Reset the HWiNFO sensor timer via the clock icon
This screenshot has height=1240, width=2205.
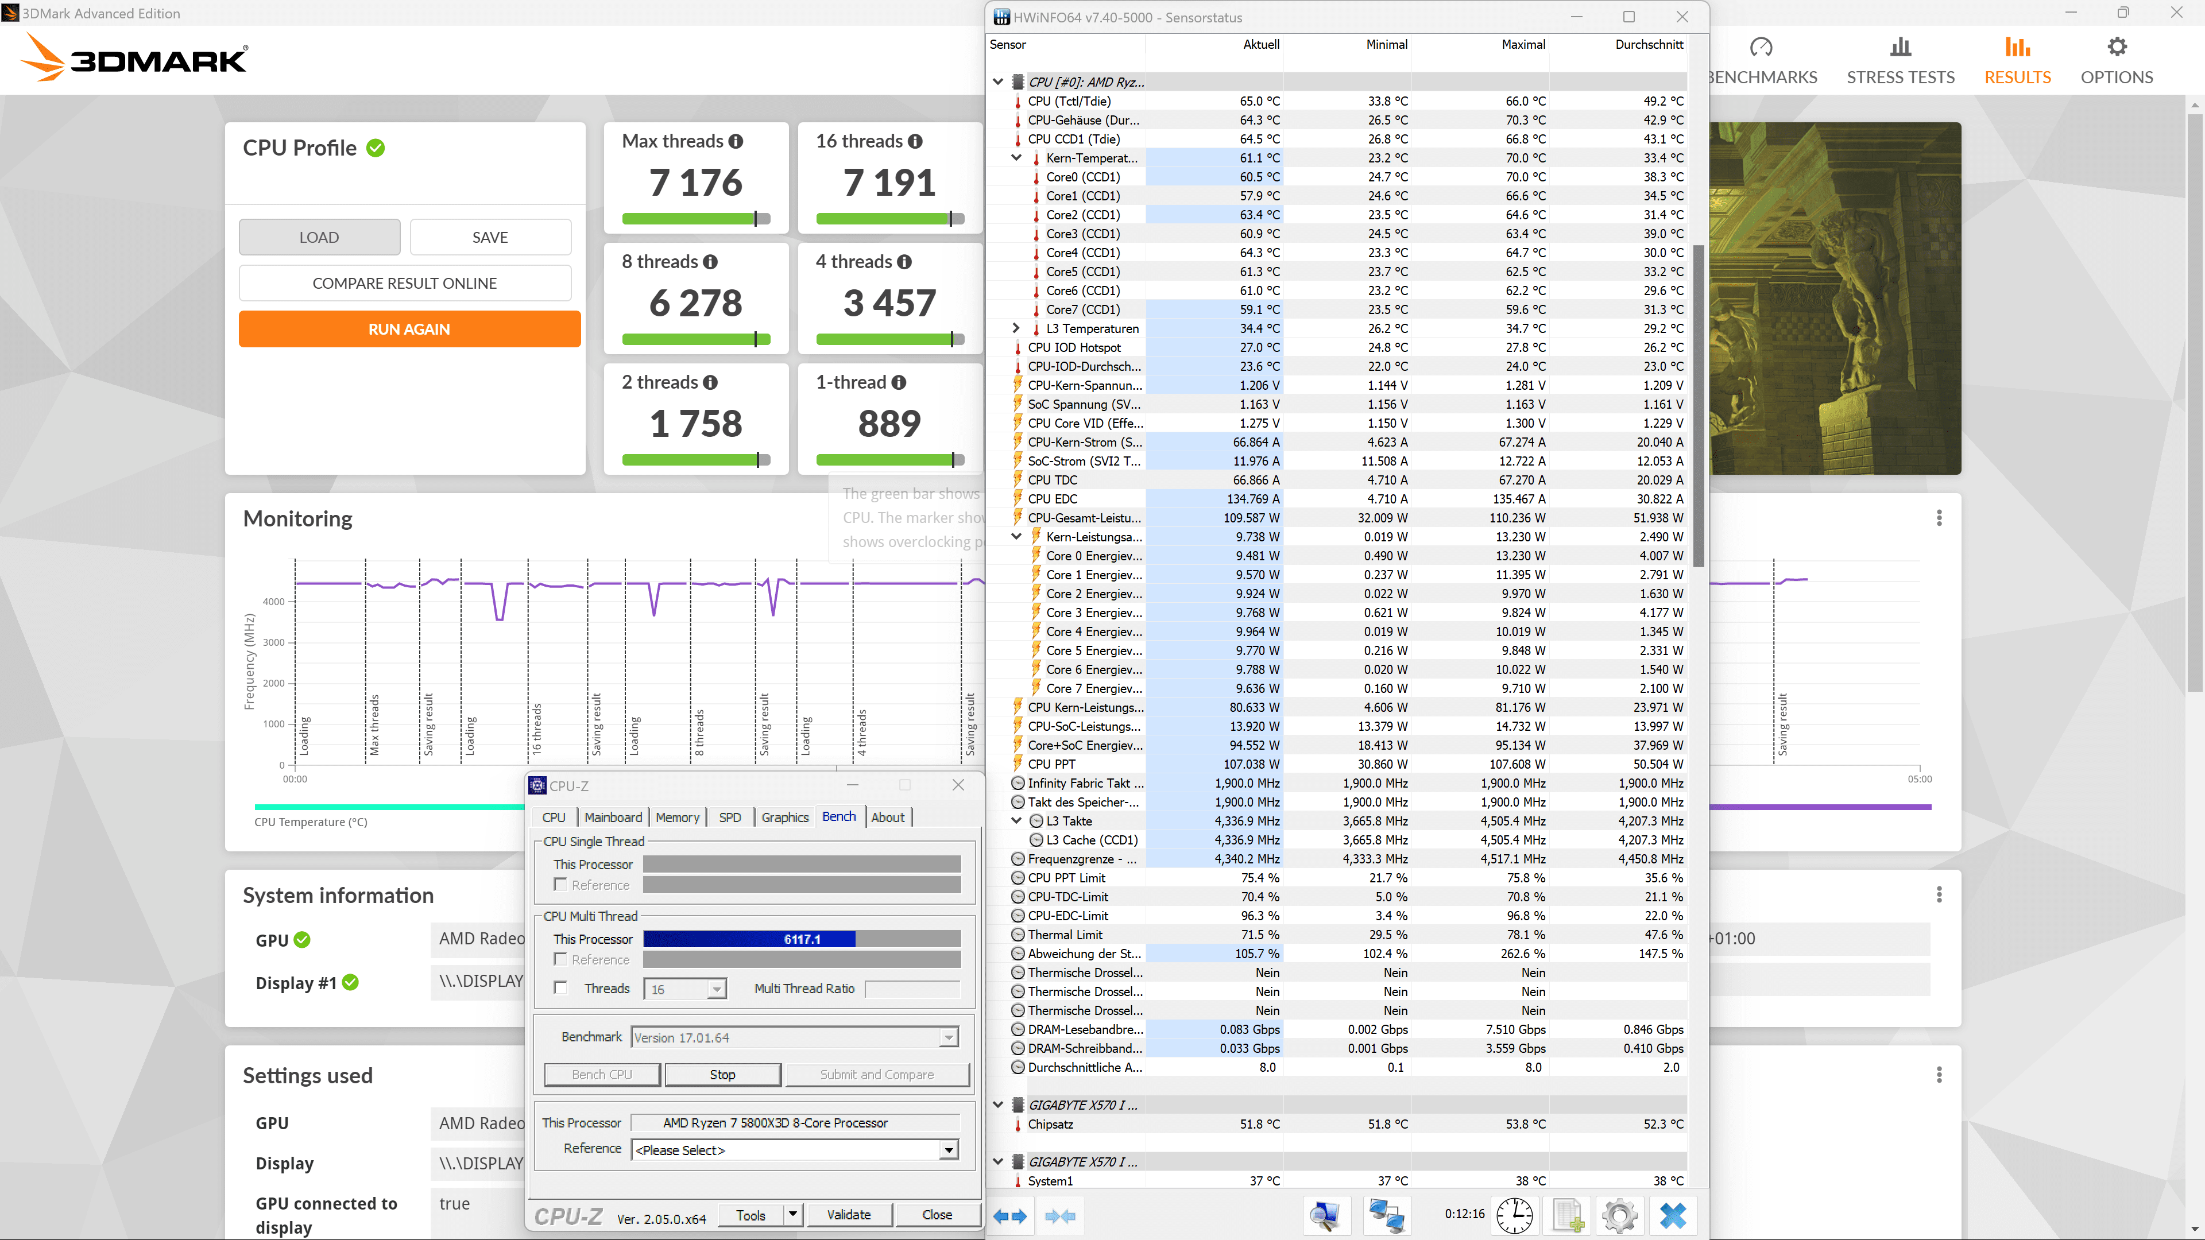coord(1514,1216)
